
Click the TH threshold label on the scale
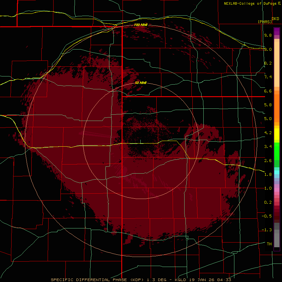point(269,244)
